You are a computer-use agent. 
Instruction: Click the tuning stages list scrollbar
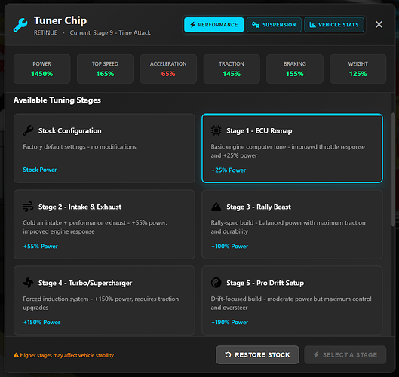coord(393,169)
